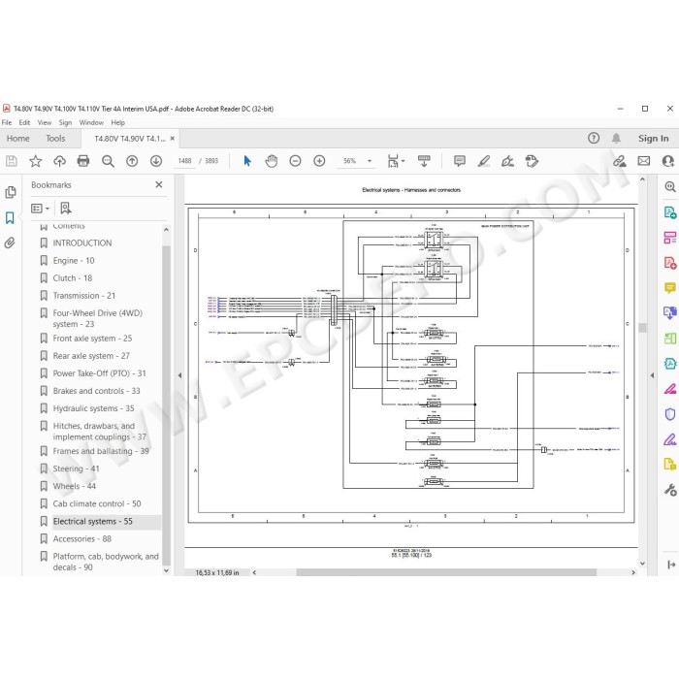Image resolution: width=679 pixels, height=679 pixels.
Task: Open More Tools wrench icon
Action: tap(670, 490)
